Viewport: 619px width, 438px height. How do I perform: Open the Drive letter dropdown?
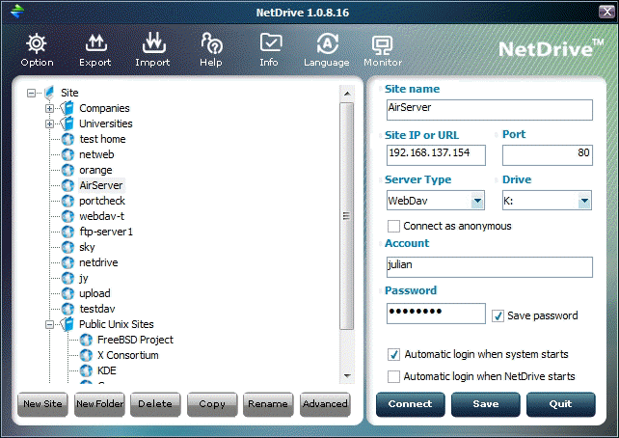[584, 201]
